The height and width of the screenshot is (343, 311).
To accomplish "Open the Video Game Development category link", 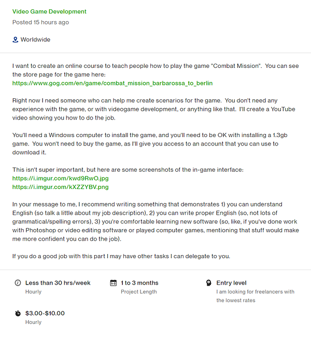I will [49, 11].
